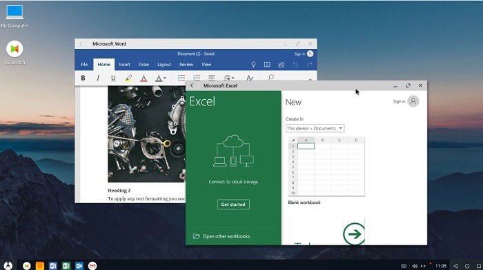This screenshot has height=270, width=483.
Task: Open Find magnifier in Word toolbar
Action: pos(270,78)
